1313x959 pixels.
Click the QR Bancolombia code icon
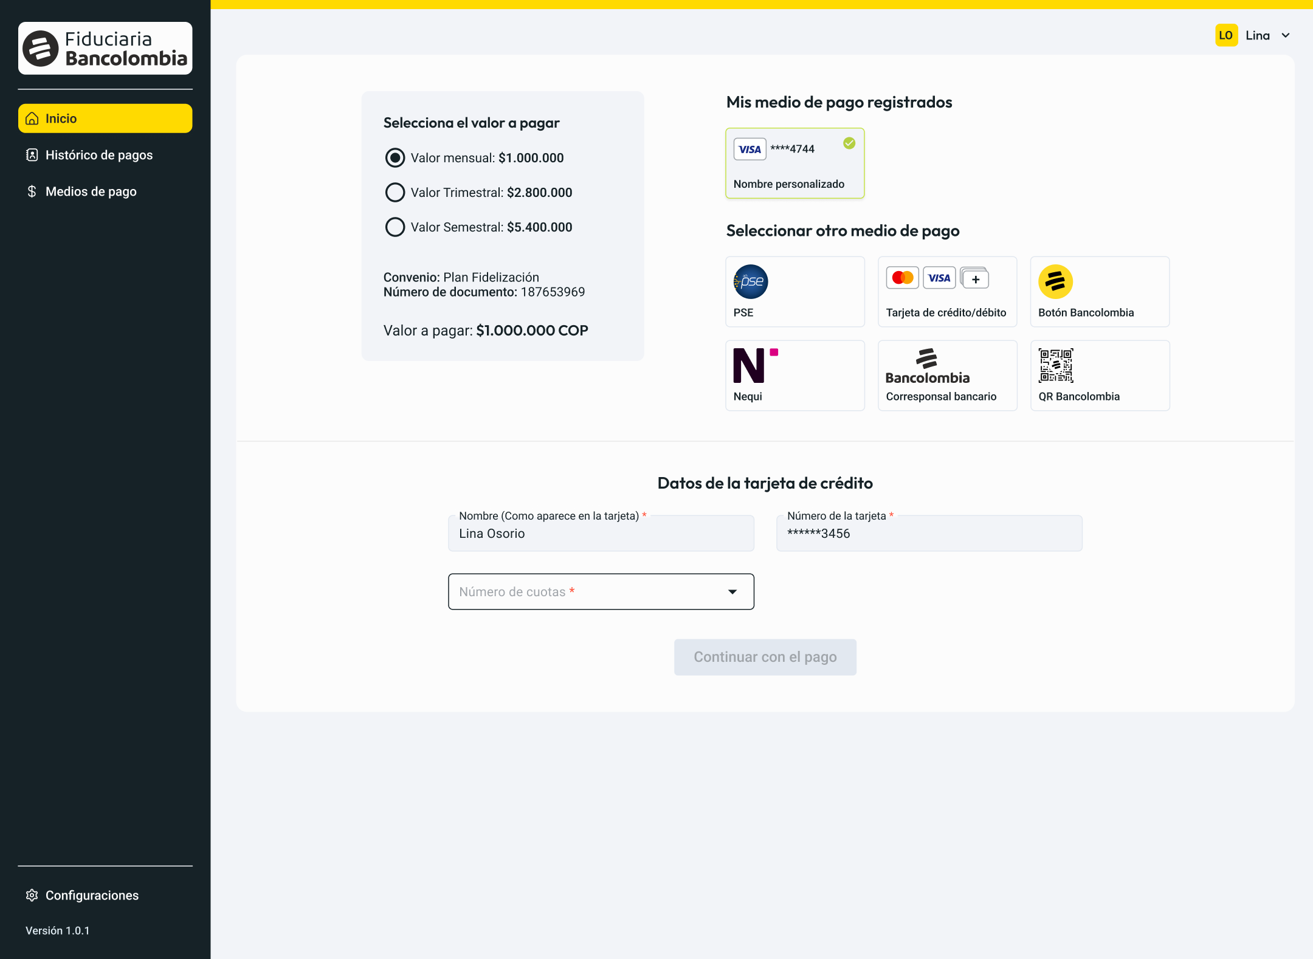(1056, 365)
